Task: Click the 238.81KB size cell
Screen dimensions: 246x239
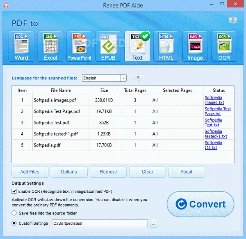Action: 104,100
